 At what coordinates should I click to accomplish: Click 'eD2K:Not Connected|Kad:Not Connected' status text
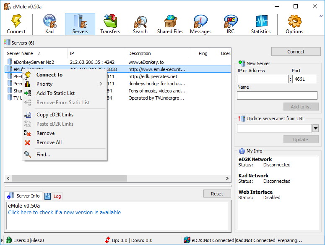click(x=234, y=240)
